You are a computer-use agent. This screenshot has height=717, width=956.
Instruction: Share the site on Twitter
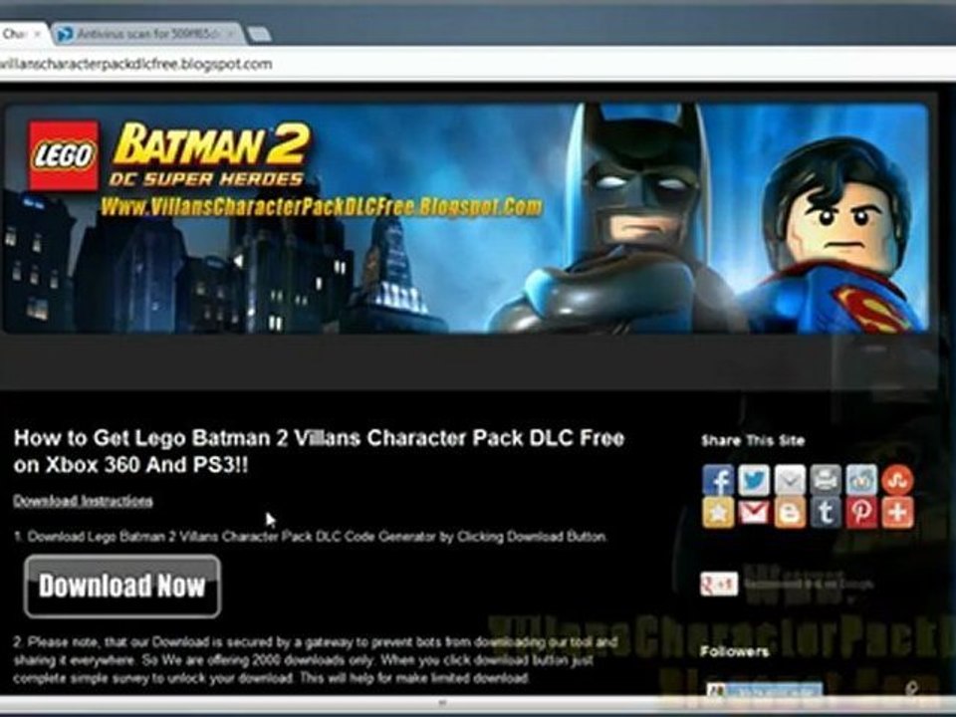[x=754, y=480]
